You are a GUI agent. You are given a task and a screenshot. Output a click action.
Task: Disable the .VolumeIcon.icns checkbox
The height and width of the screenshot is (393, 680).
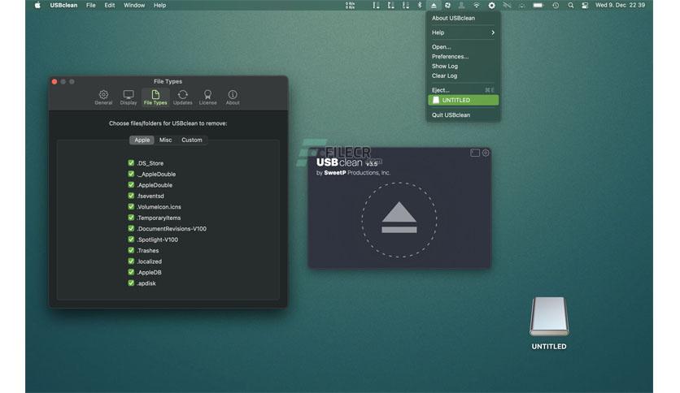[x=131, y=206]
